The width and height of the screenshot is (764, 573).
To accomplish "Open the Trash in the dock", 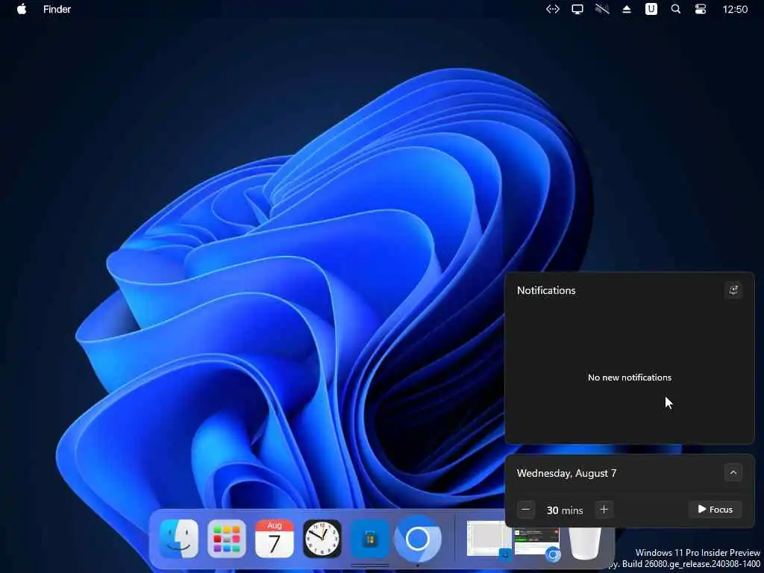I will (585, 543).
